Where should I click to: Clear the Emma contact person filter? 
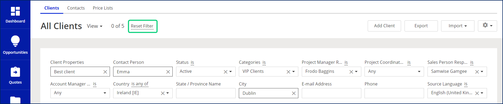pos(168,72)
